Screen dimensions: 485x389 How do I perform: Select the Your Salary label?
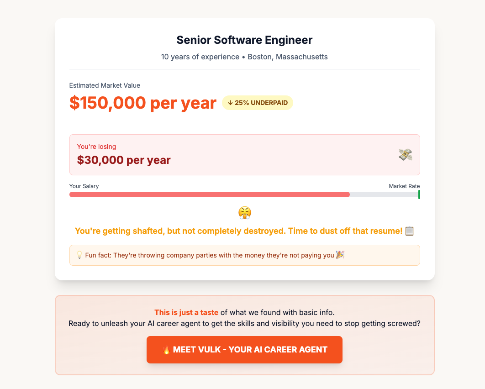click(84, 186)
